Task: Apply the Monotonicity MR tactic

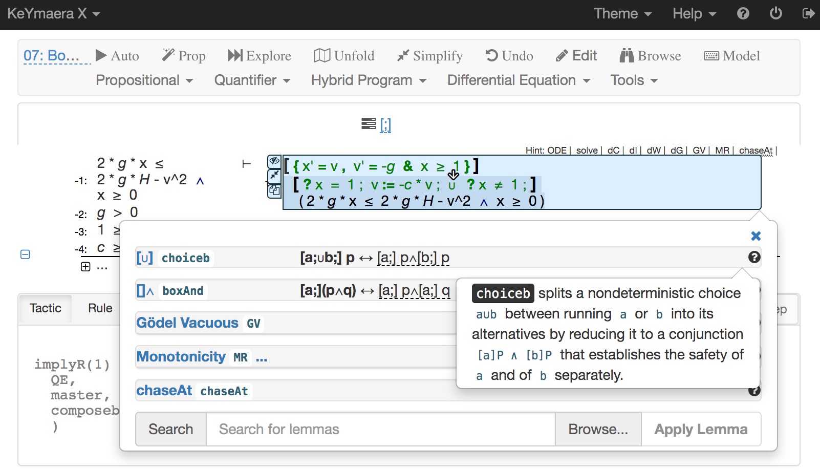Action: point(181,357)
